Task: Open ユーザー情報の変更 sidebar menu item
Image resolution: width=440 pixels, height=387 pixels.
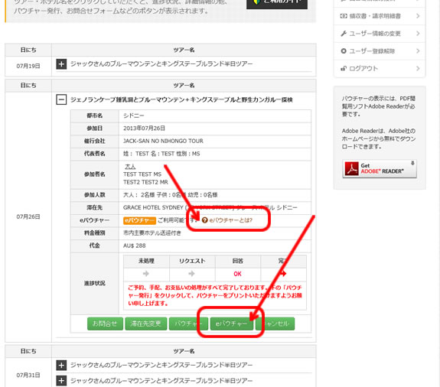Action: pos(380,34)
